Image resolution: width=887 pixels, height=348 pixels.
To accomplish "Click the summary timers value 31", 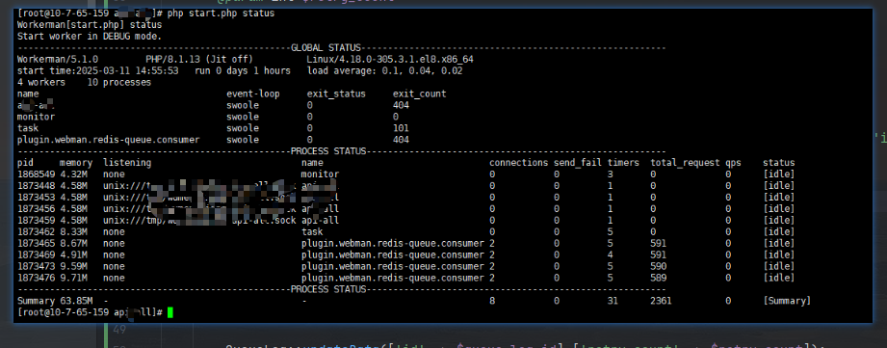I will click(x=613, y=301).
